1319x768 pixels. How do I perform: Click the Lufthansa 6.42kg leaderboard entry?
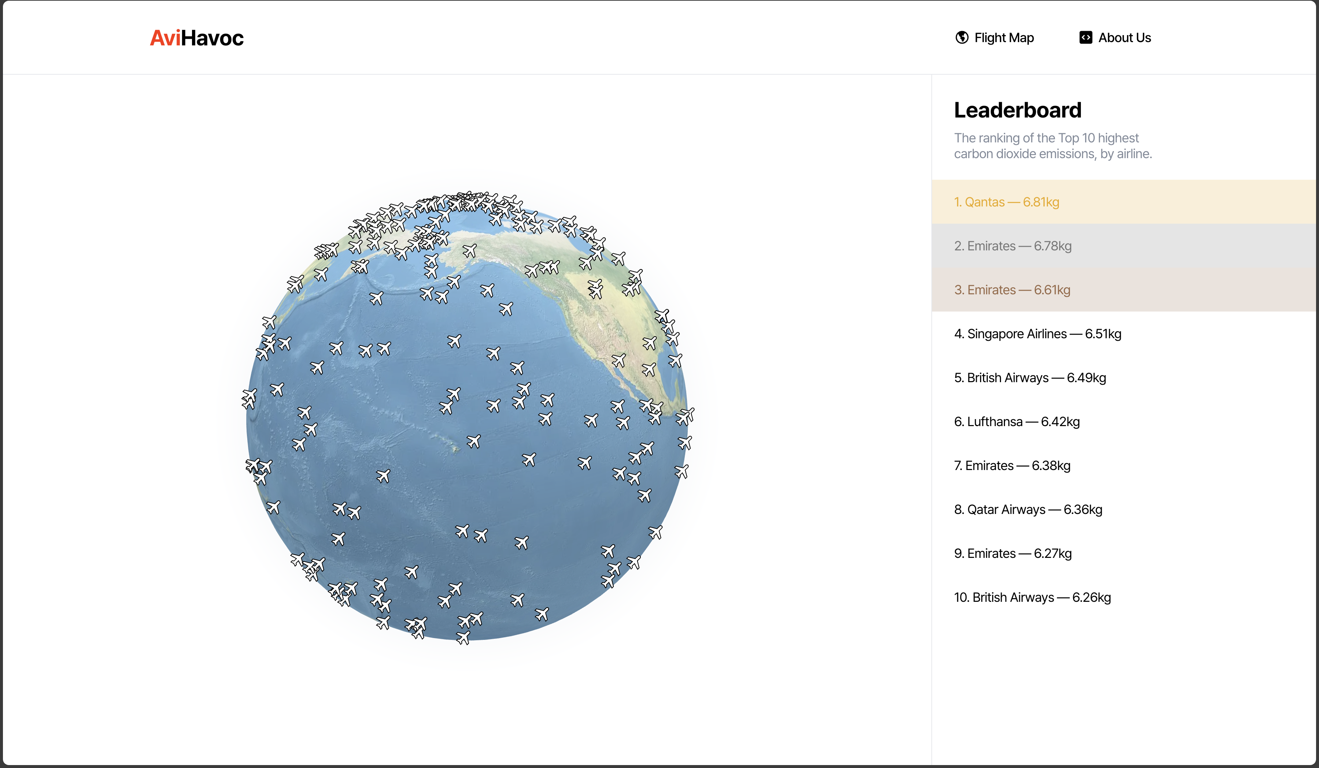tap(1016, 422)
